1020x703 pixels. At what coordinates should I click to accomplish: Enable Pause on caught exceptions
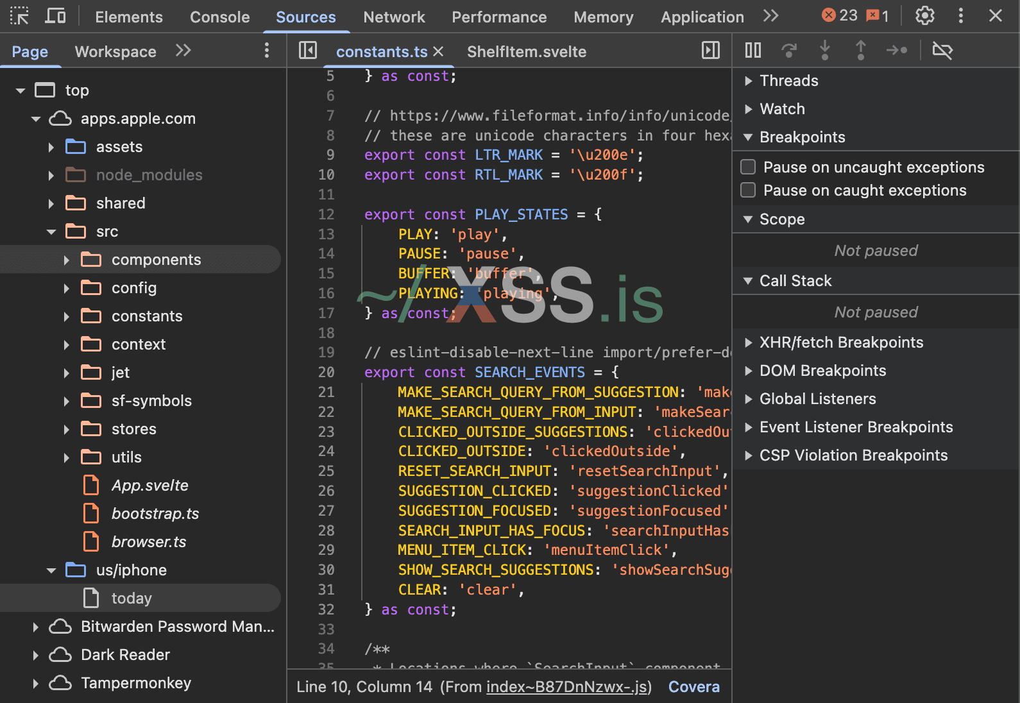pos(748,191)
